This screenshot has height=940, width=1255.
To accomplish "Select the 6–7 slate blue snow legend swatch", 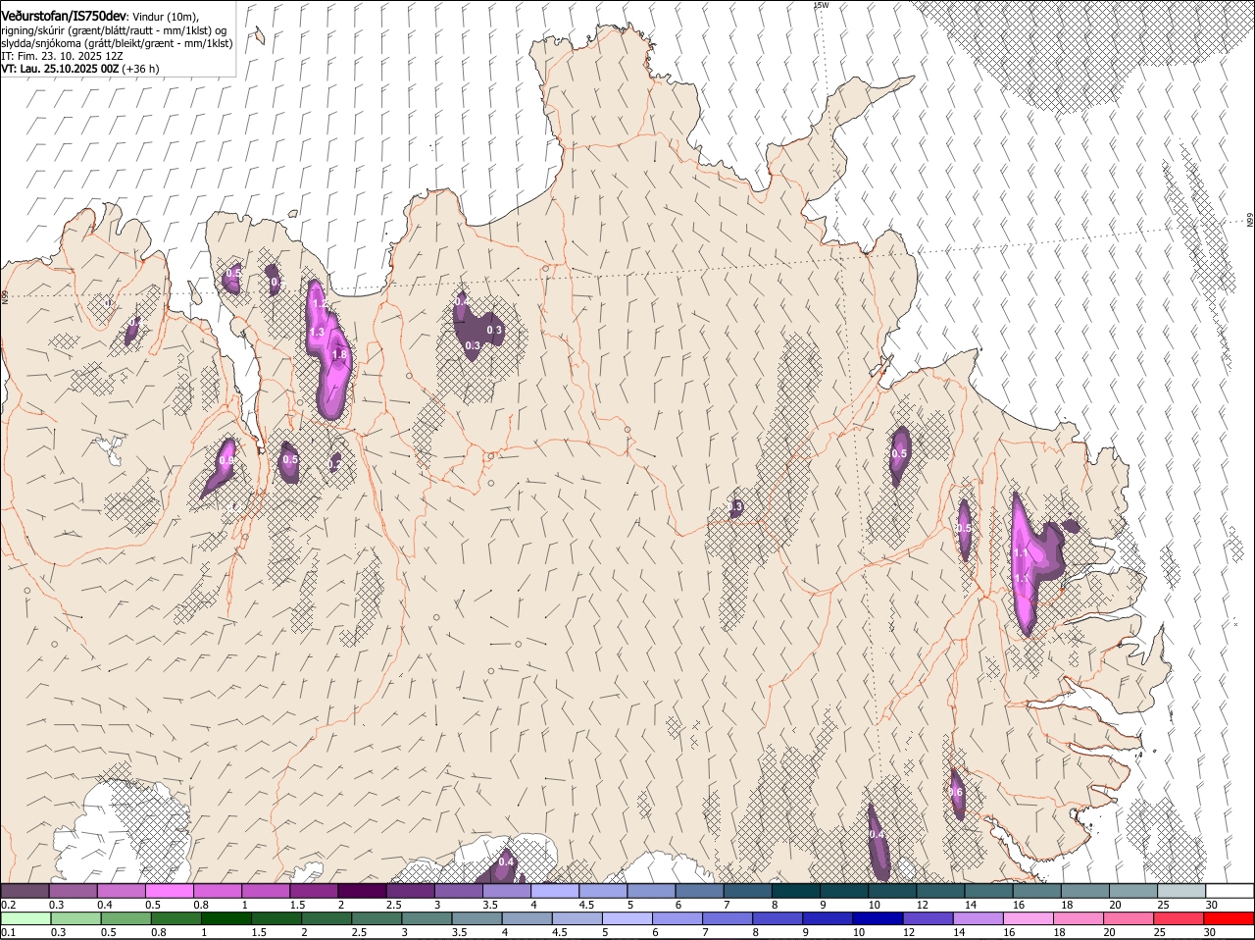I will pos(700,890).
